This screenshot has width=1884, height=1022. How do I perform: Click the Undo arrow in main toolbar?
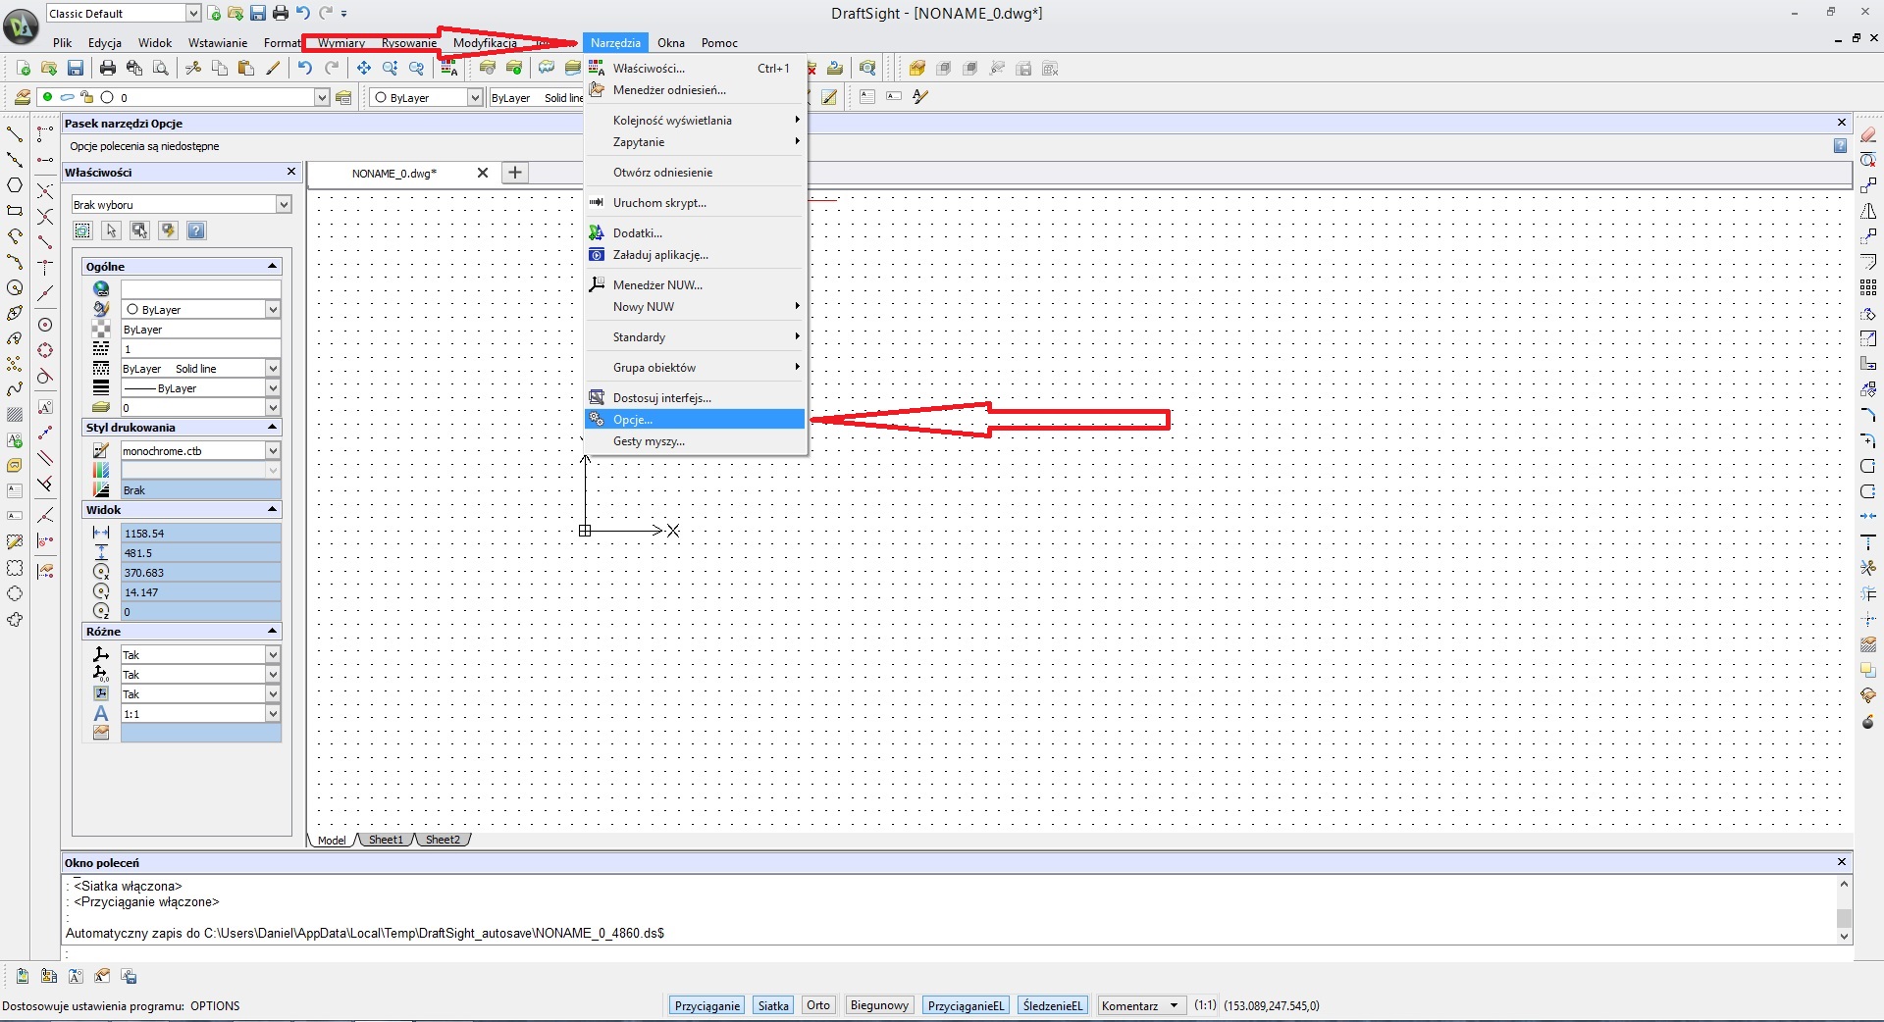(x=305, y=68)
